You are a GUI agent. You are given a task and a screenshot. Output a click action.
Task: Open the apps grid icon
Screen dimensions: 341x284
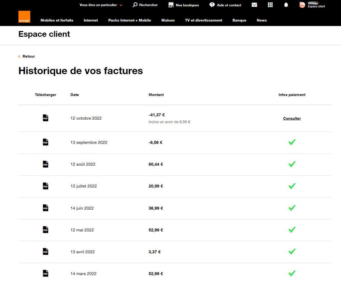pos(270,5)
